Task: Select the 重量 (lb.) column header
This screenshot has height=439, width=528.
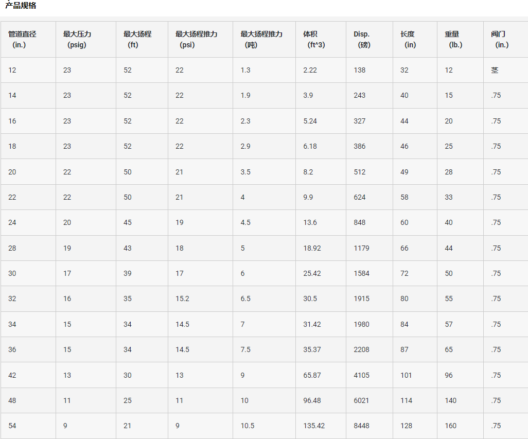Action: [x=460, y=40]
